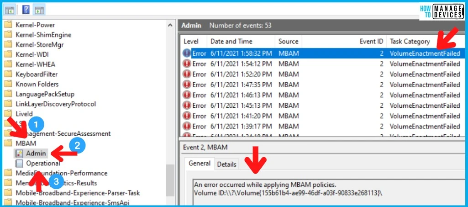Click error icon of 1:54:12 PM event
The image size is (468, 207).
tap(187, 64)
